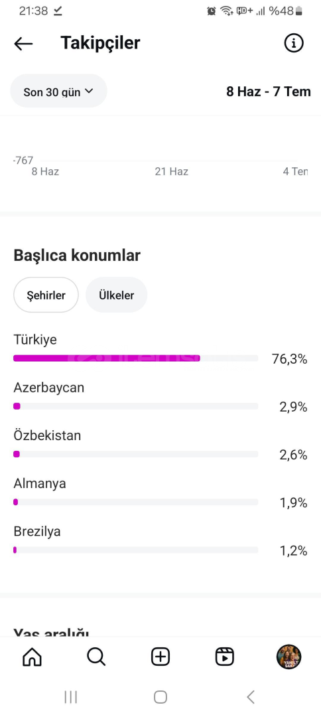The height and width of the screenshot is (717, 321).
Task: Tap Android back chevron button
Action: 250,697
